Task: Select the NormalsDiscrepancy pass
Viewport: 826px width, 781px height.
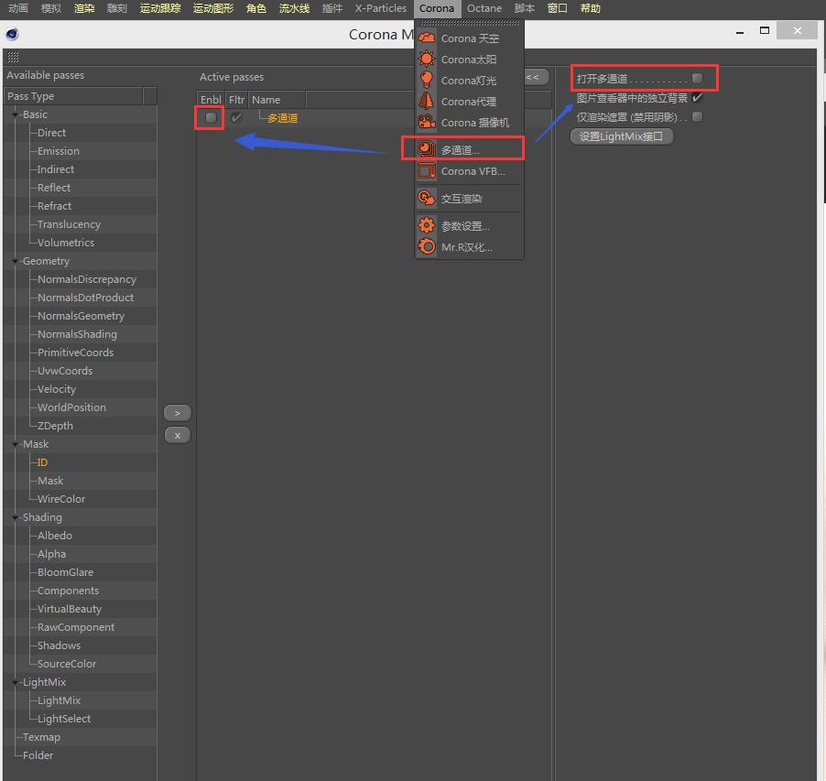Action: 86,279
